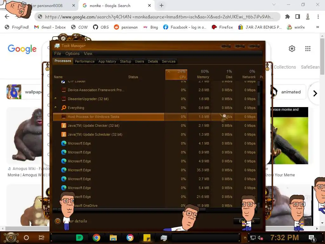Switch to the Details tab

[x=153, y=61]
